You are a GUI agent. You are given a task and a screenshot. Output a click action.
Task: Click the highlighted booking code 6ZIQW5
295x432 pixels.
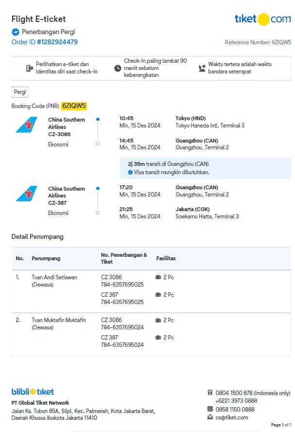pos(74,106)
